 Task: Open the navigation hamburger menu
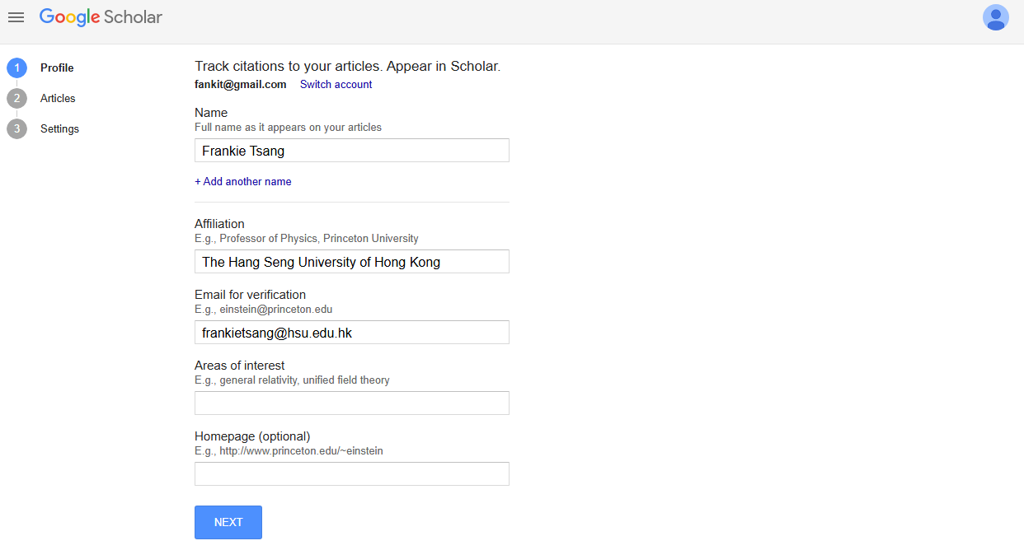pos(16,16)
